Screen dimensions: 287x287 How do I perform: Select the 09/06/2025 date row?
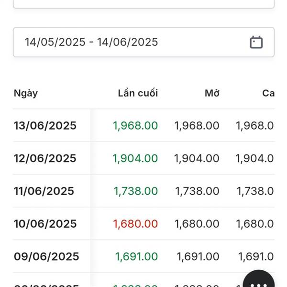143,256
